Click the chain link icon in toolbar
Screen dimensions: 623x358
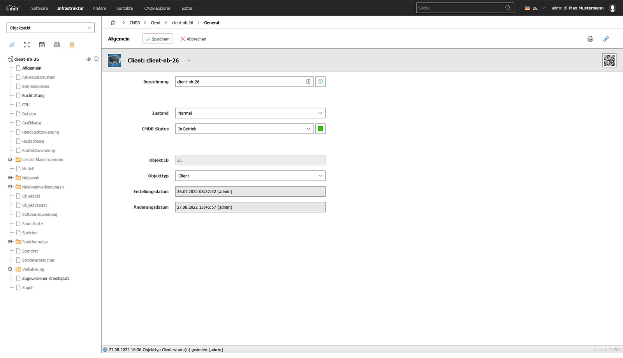(x=606, y=39)
